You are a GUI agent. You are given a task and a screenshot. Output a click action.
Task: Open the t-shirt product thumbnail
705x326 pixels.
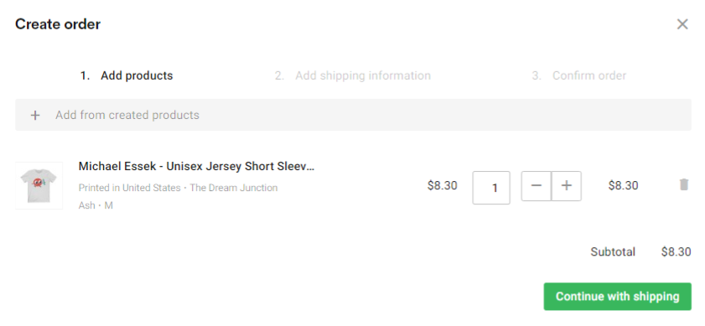[x=39, y=186]
